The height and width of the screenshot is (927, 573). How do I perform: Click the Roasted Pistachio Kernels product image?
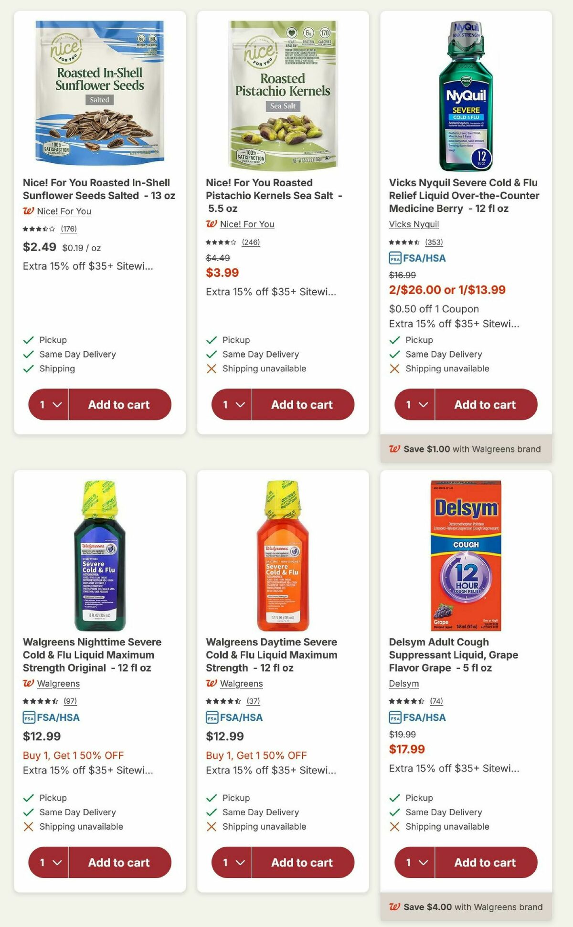[283, 88]
